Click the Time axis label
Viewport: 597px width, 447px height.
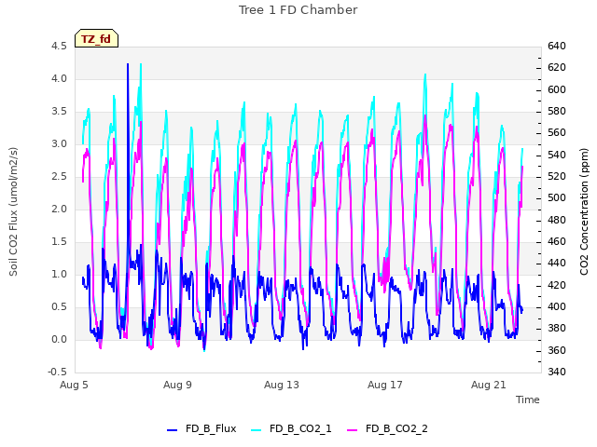[528, 400]
